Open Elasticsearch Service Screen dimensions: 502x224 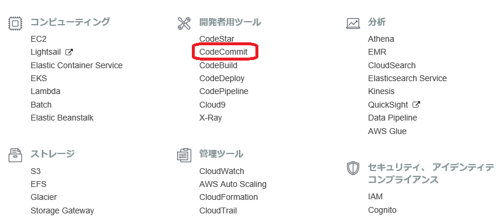tap(408, 78)
